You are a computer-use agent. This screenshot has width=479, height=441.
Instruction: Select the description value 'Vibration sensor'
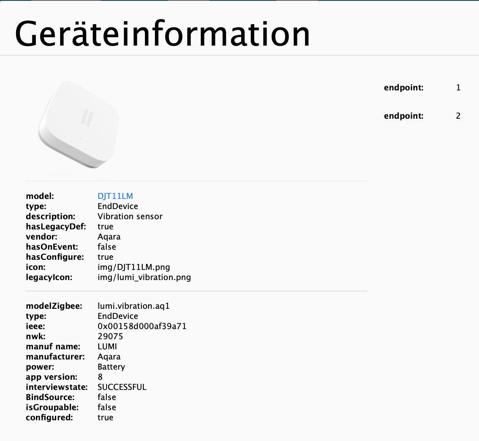coord(130,216)
